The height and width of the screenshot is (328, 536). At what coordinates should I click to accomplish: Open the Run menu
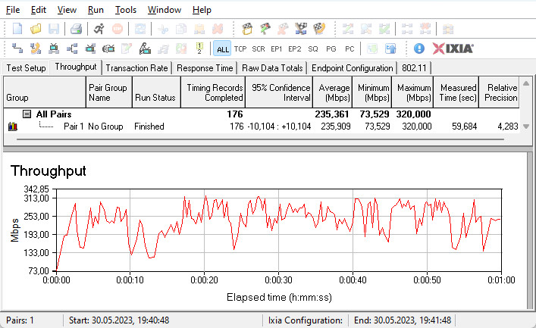[x=96, y=10]
